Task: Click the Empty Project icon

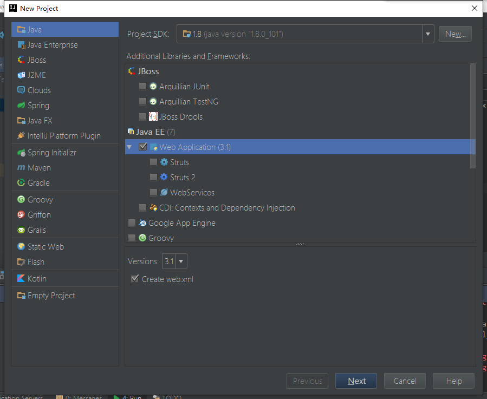Action: point(21,295)
